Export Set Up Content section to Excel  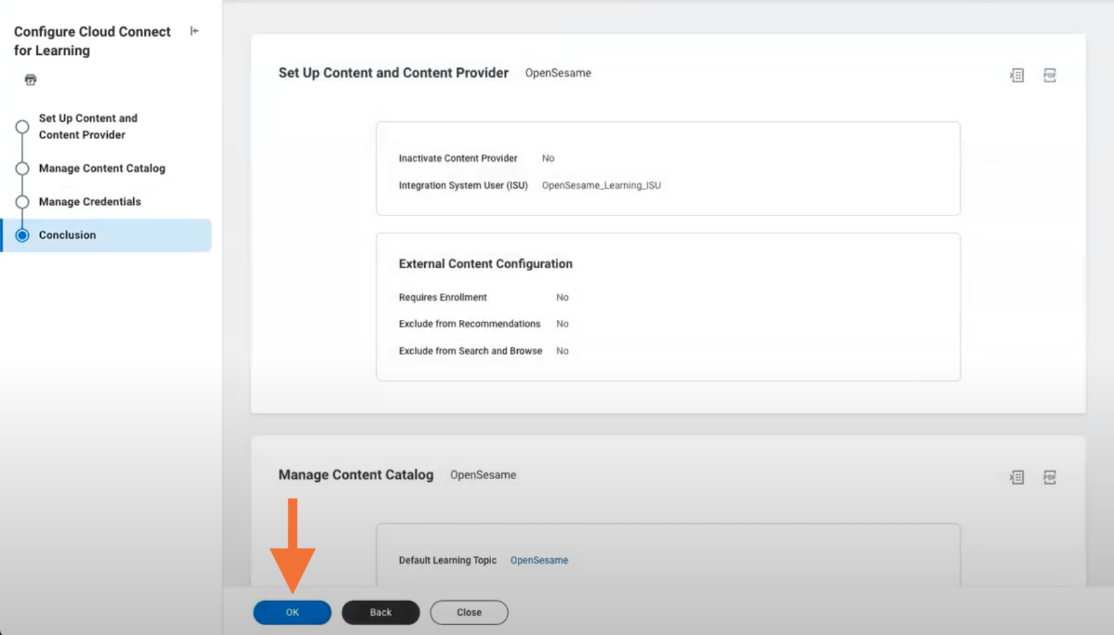point(1016,75)
